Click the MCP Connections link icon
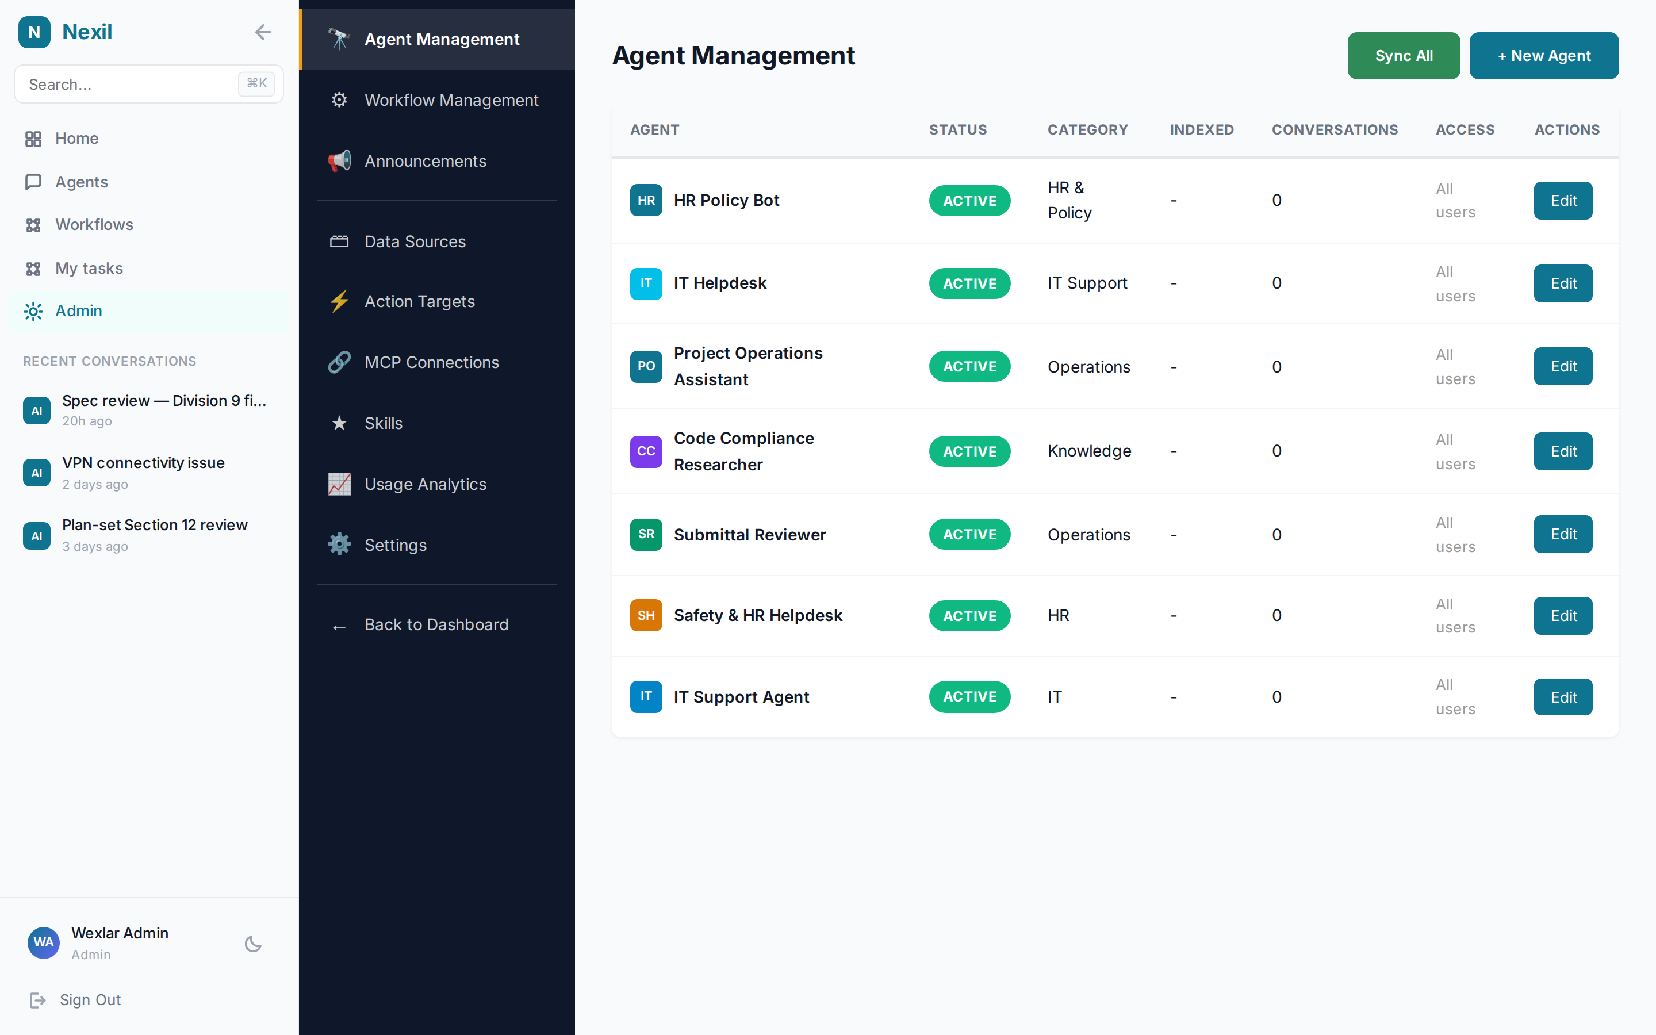This screenshot has height=1035, width=1656. click(x=339, y=362)
